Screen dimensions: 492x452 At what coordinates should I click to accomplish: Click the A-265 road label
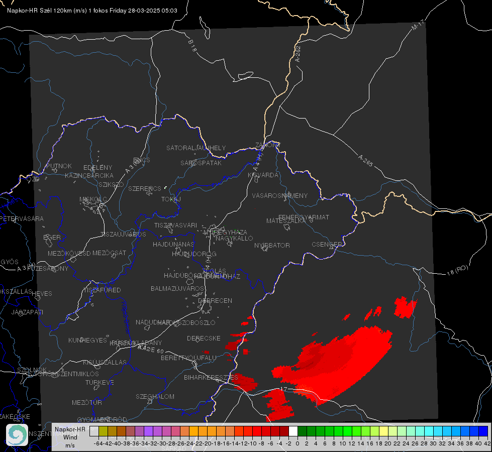[x=366, y=161]
